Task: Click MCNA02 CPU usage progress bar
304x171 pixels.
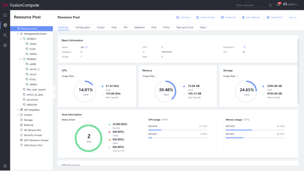Action: [x=177, y=130]
